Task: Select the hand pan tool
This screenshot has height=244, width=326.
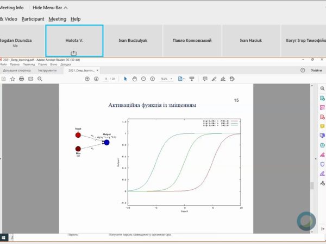Action: coord(135,79)
